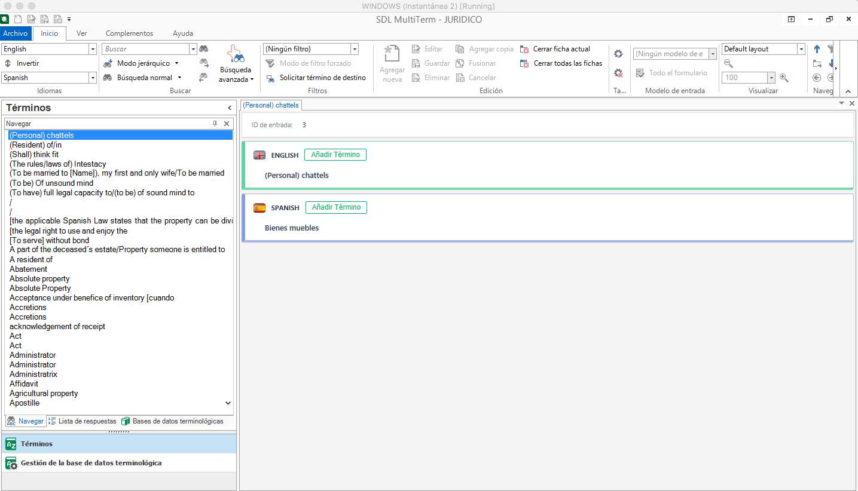The width and height of the screenshot is (858, 491).
Task: Click the binoculars search icon beside Buscar
Action: pos(204,49)
